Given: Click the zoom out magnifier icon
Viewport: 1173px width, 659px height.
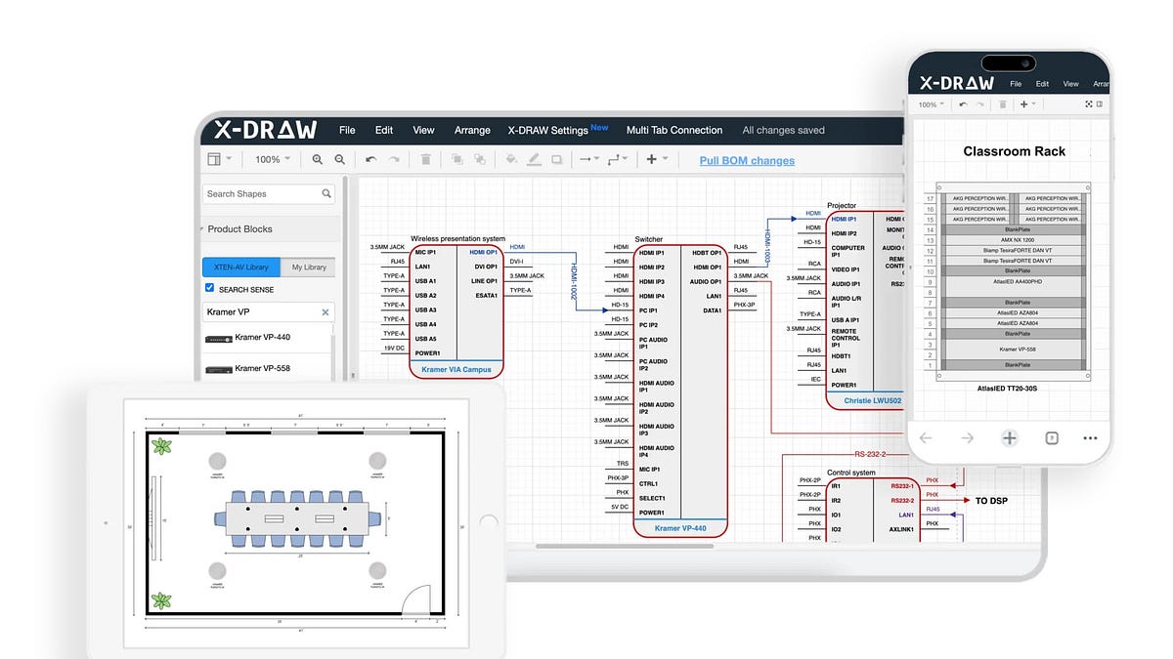Looking at the screenshot, I should [x=339, y=159].
